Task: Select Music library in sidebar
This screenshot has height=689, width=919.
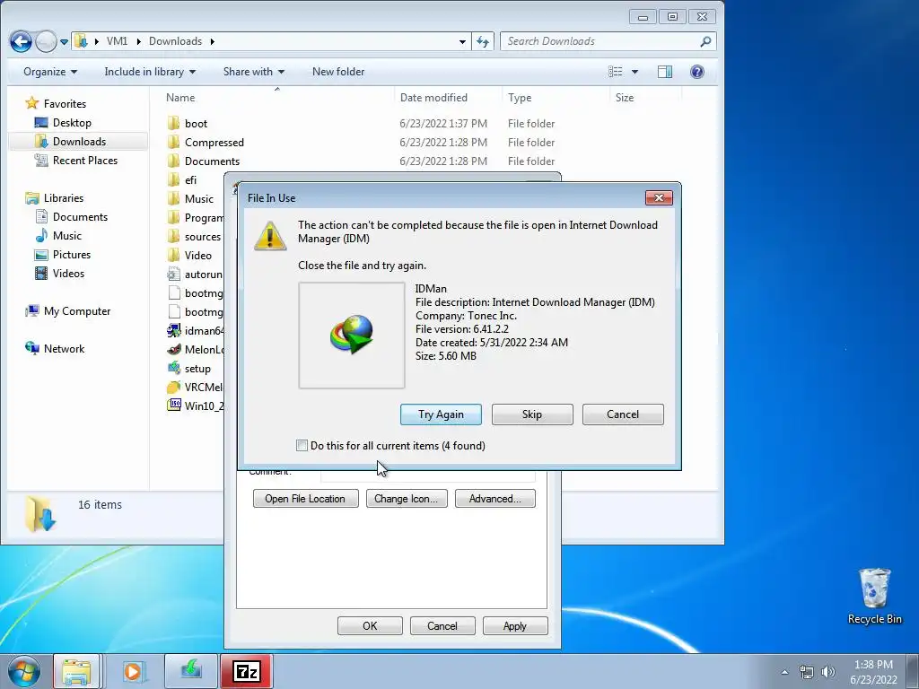Action: click(x=58, y=236)
